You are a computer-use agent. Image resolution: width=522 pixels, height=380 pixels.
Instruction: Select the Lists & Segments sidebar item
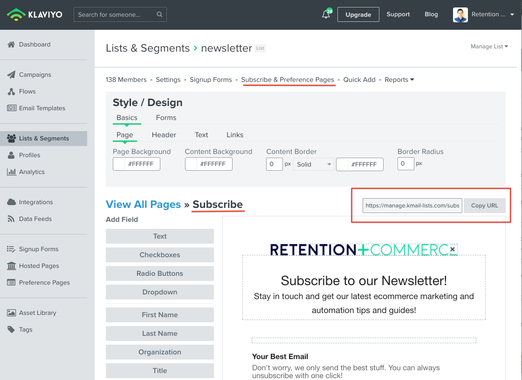click(44, 139)
